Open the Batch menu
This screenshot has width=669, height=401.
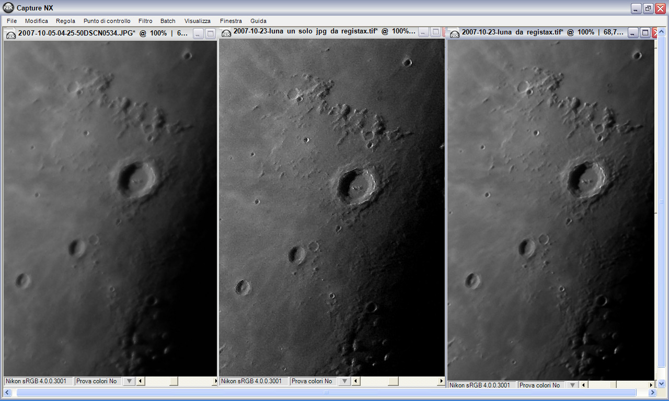pyautogui.click(x=168, y=21)
